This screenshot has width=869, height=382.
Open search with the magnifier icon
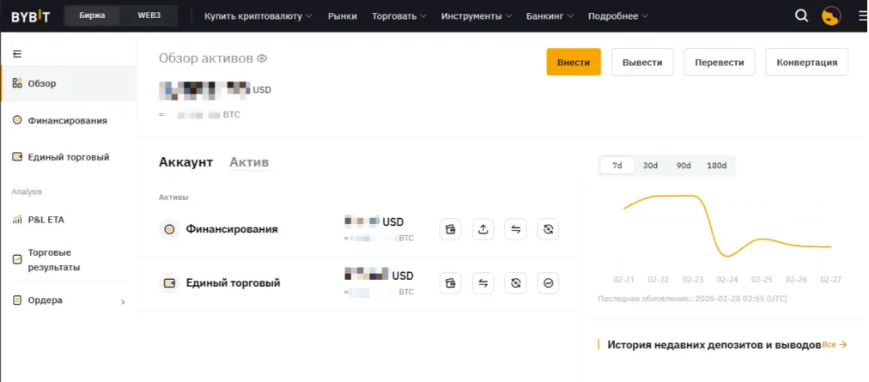(801, 15)
